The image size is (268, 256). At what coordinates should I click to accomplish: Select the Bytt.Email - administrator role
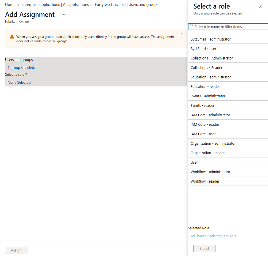click(x=228, y=39)
